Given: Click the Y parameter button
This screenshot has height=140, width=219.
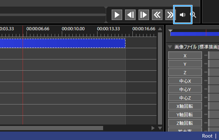Looking at the screenshot, I should 185,64.
